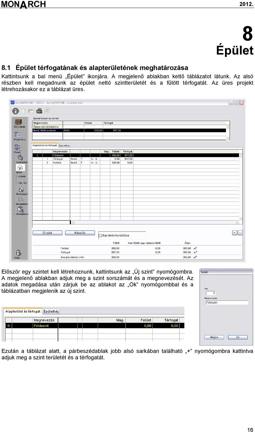Click the Térfogat header in zones table
The width and height of the screenshot is (255, 432).
108,123
